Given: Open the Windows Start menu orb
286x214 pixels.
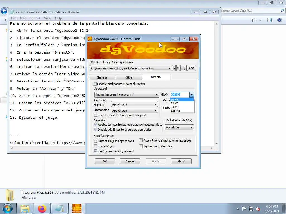Looking at the screenshot, I should pyautogui.click(x=7, y=208).
